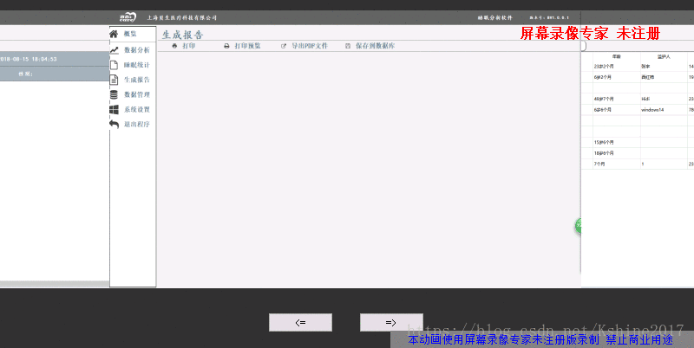Viewport: 694px width, 348px height.
Task: Click the 睡眠分析软件 title text
Action: tap(494, 17)
